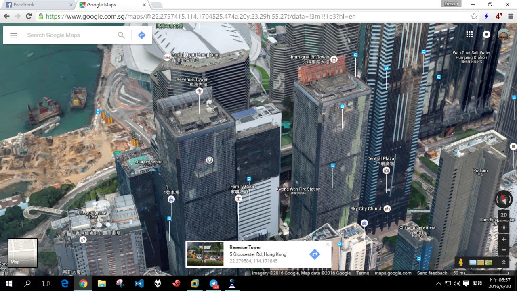This screenshot has height=291, width=517.
Task: Click the search magnifier in Maps
Action: [x=121, y=35]
